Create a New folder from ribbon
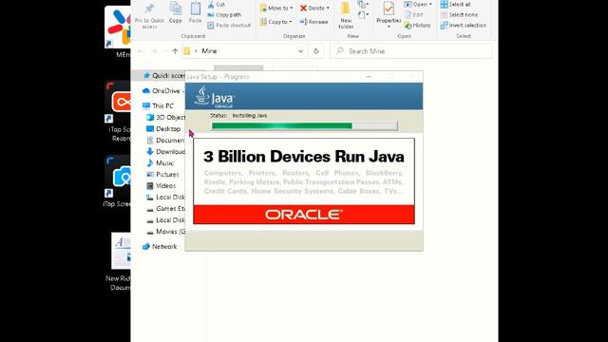The image size is (608, 342). (x=346, y=15)
